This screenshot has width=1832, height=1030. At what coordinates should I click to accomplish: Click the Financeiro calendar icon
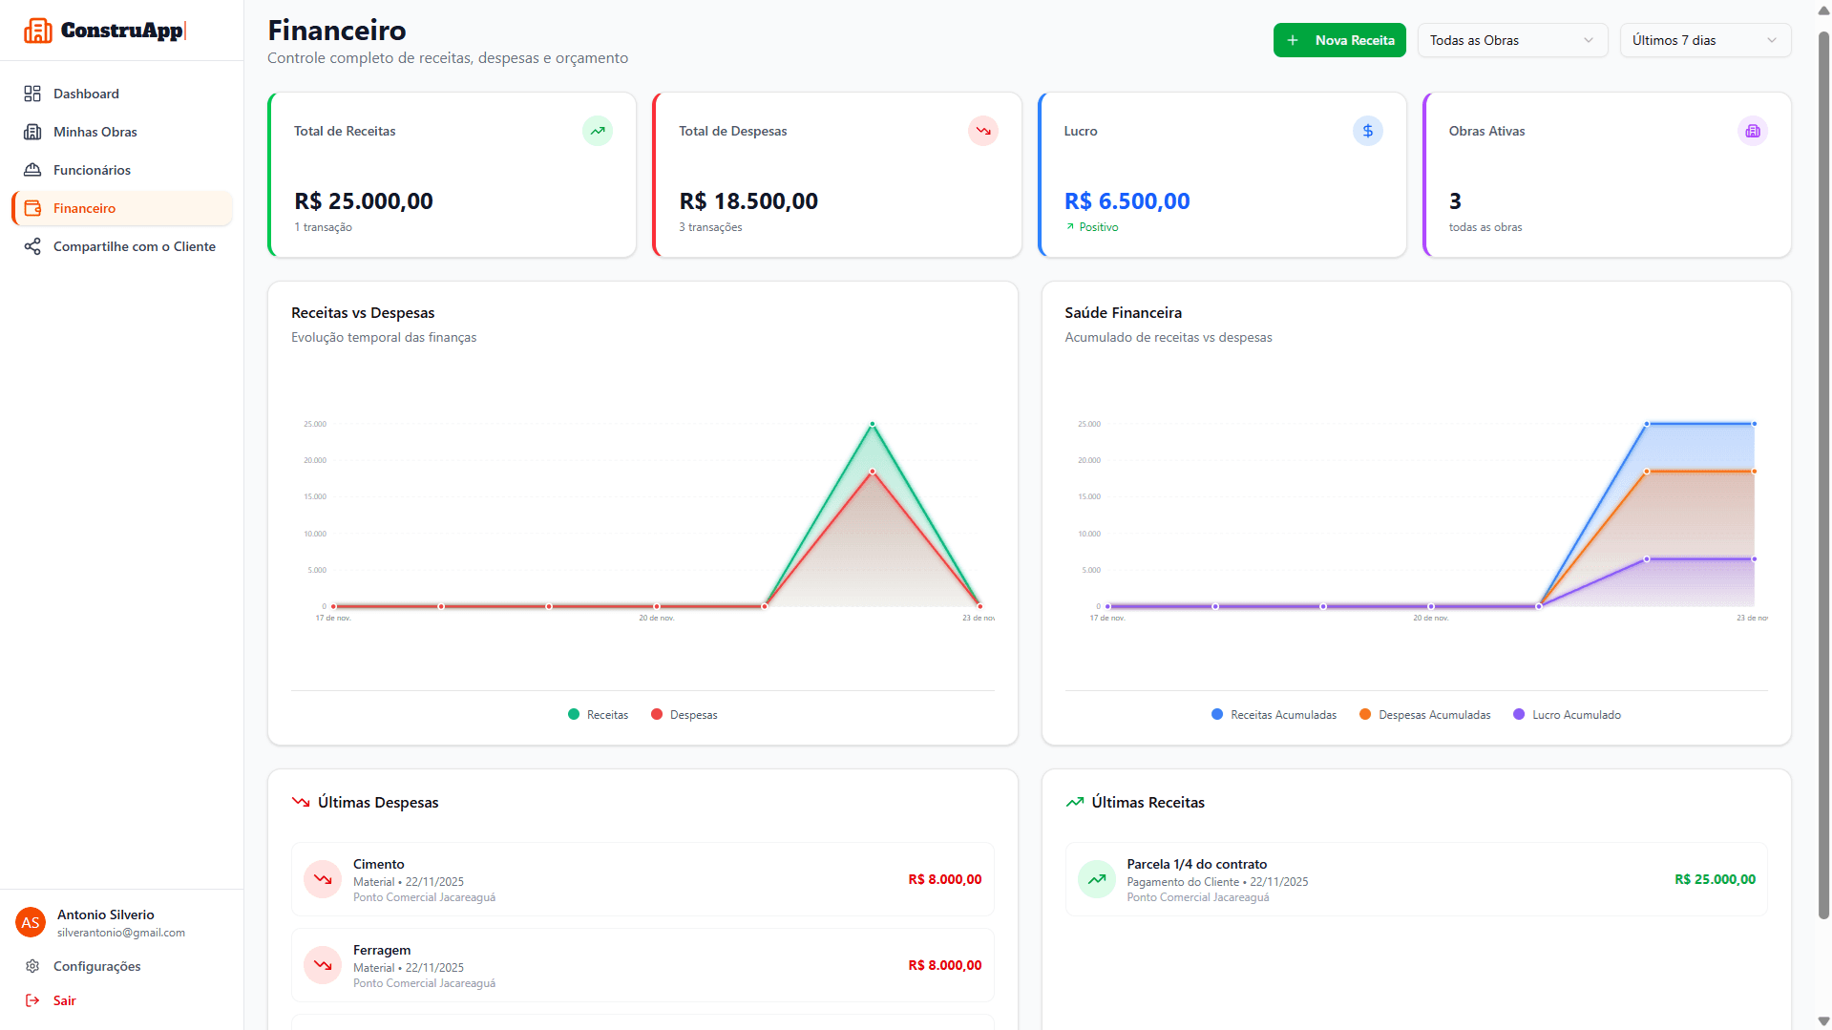pyautogui.click(x=33, y=208)
